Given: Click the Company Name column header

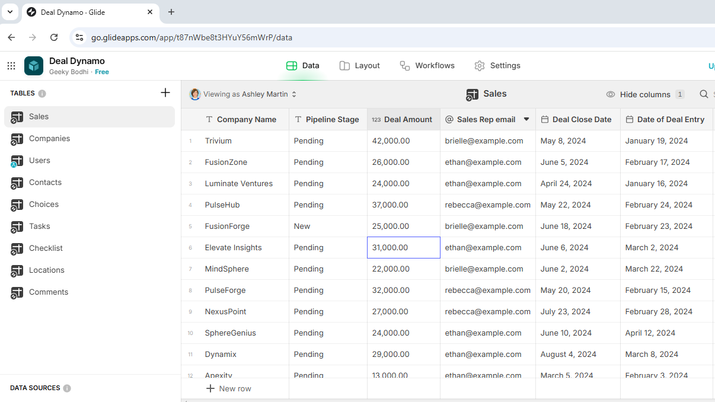Looking at the screenshot, I should (x=246, y=119).
